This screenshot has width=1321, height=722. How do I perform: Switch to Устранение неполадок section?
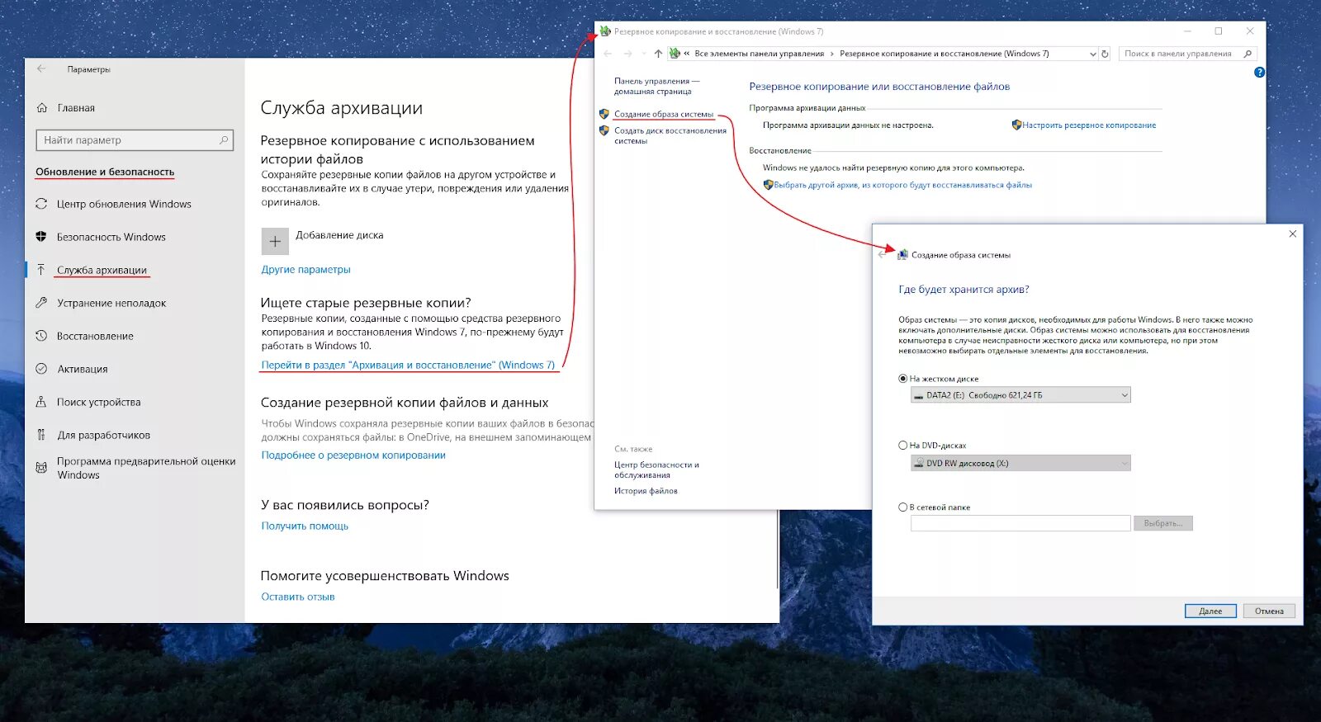tap(111, 303)
